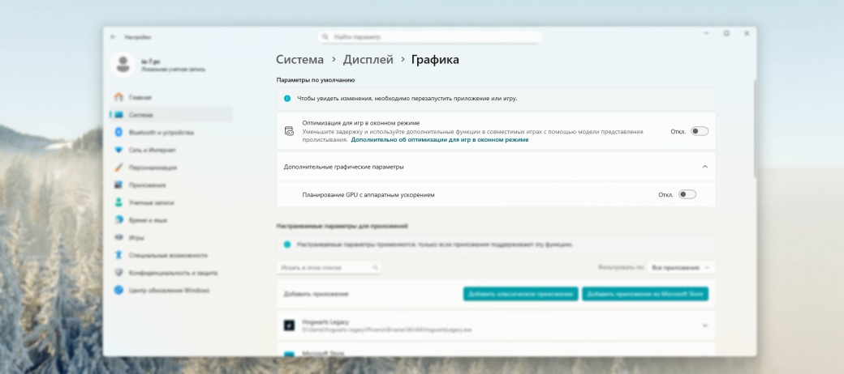Click the user avatar picture
844x374 pixels.
pyautogui.click(x=123, y=65)
